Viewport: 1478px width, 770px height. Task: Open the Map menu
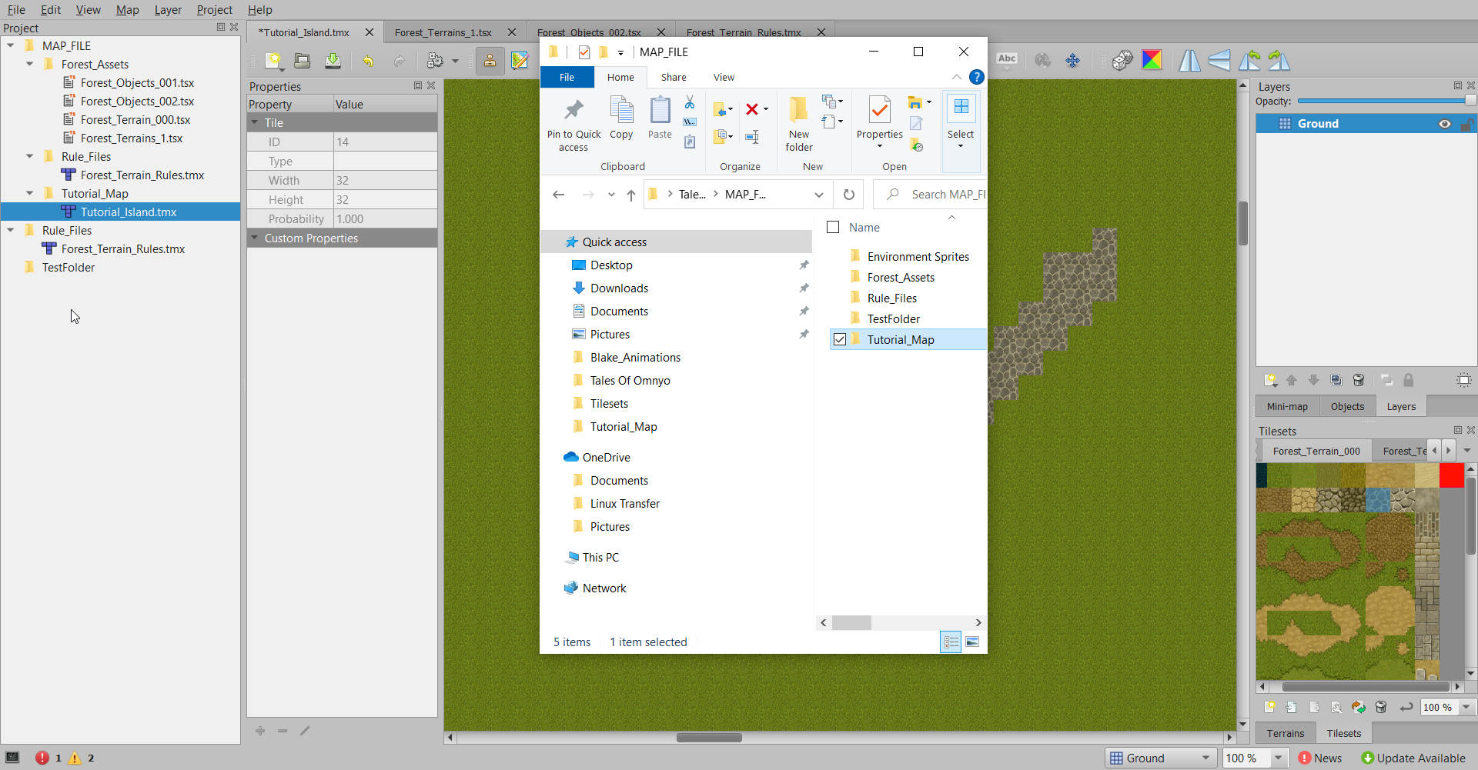(128, 10)
